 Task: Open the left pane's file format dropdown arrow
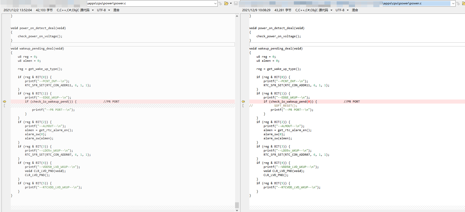93,10
